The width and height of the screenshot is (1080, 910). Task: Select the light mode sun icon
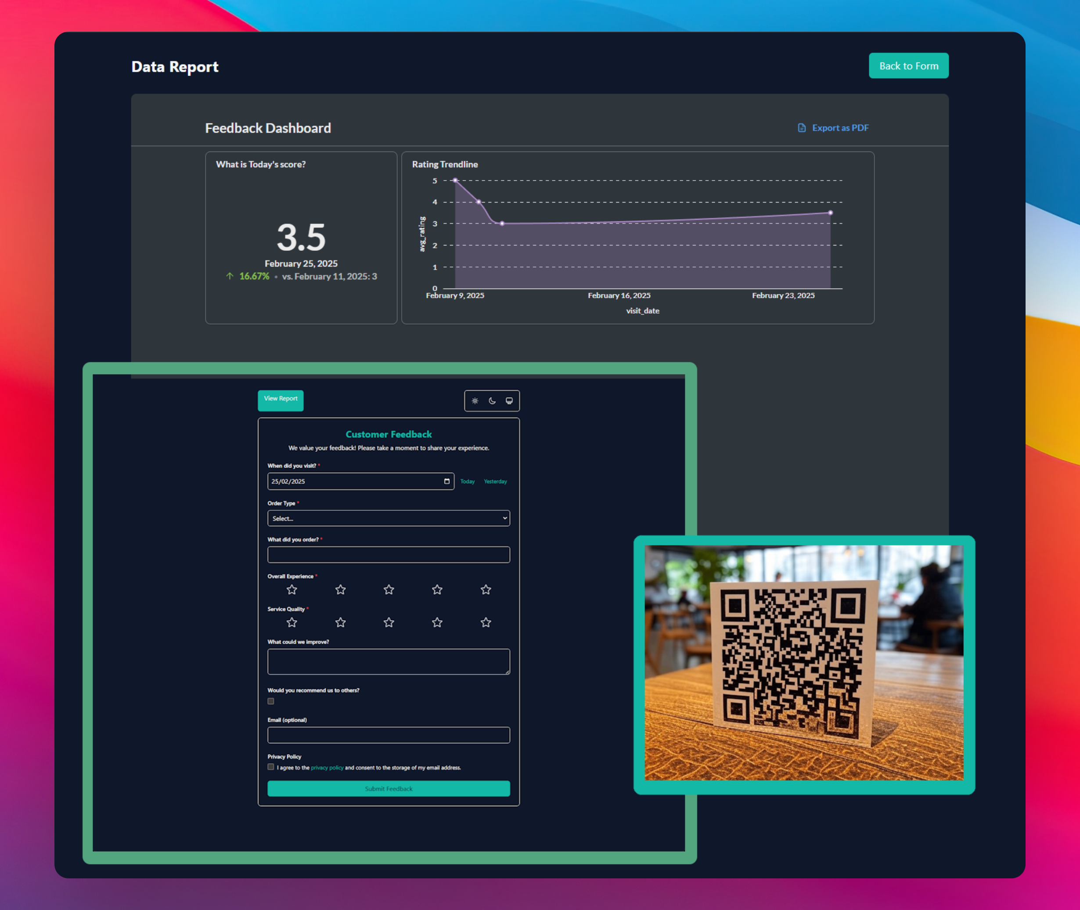[475, 401]
